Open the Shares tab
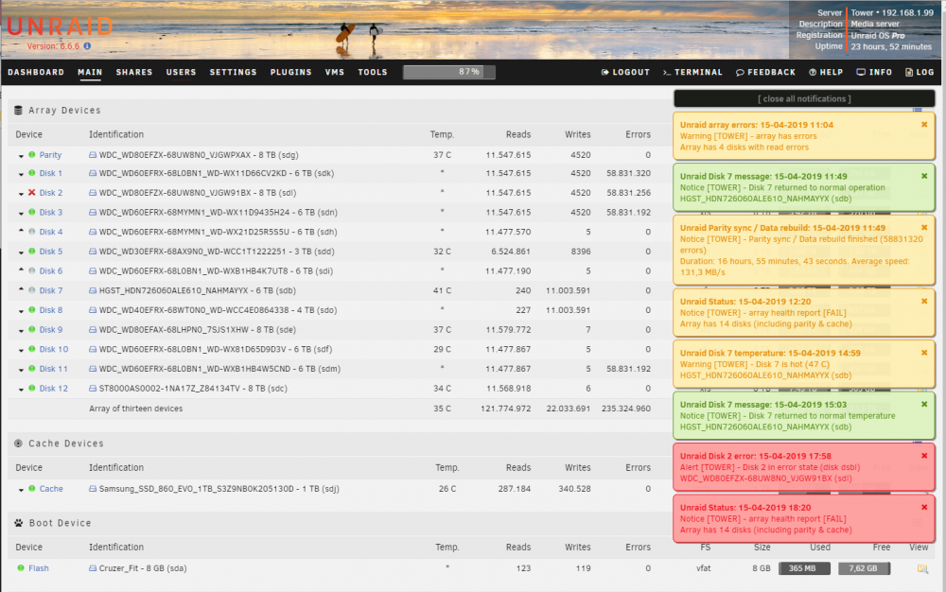The width and height of the screenshot is (946, 592). (x=134, y=72)
